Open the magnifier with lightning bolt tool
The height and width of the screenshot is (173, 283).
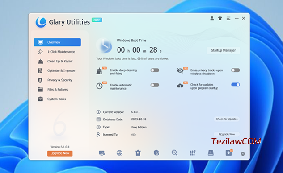coord(174,153)
